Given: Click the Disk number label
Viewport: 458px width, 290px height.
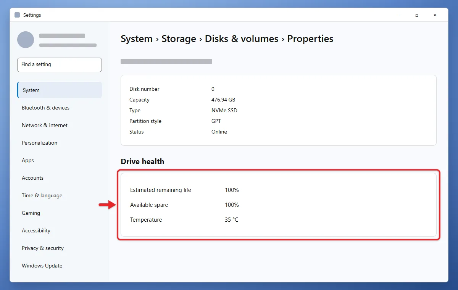Looking at the screenshot, I should pos(144,89).
